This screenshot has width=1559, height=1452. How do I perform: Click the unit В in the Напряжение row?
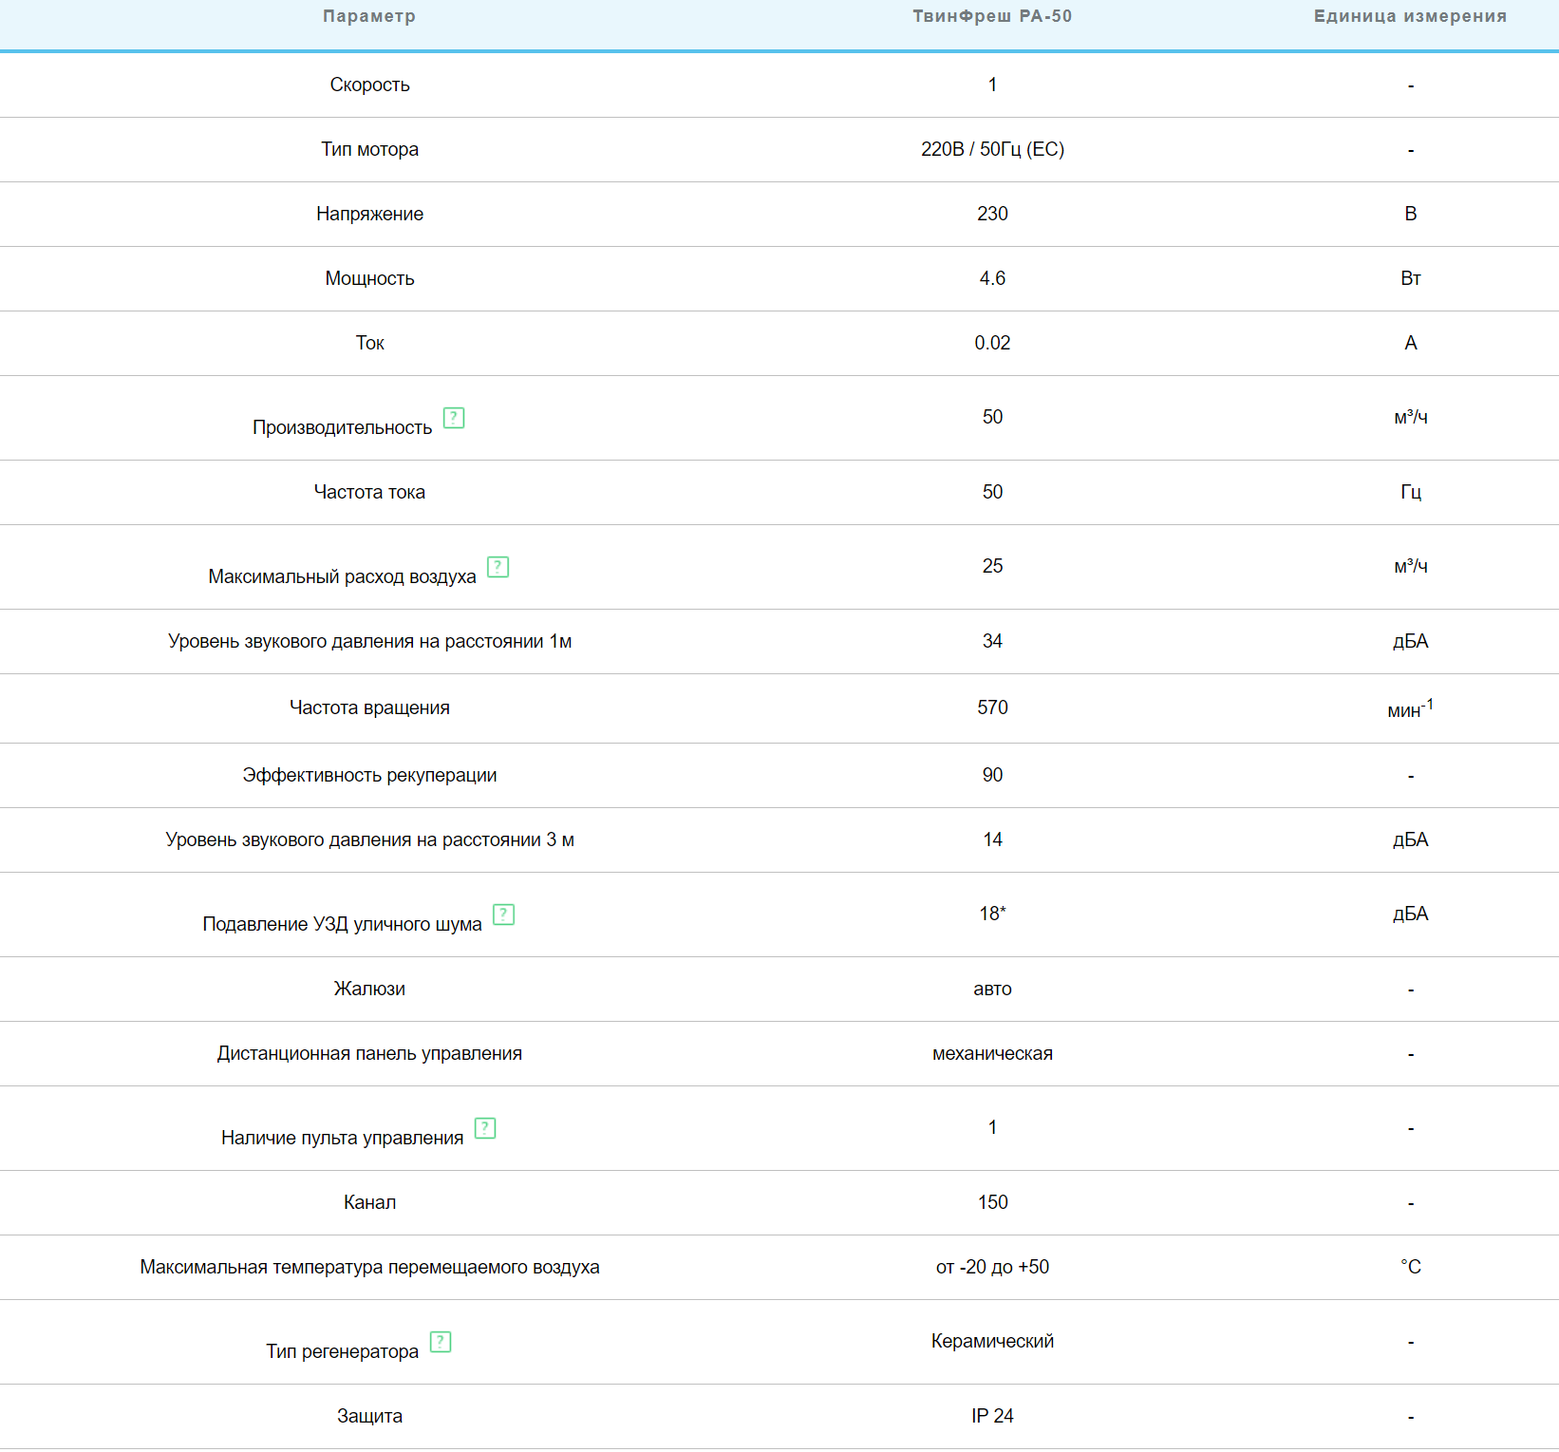[1411, 214]
